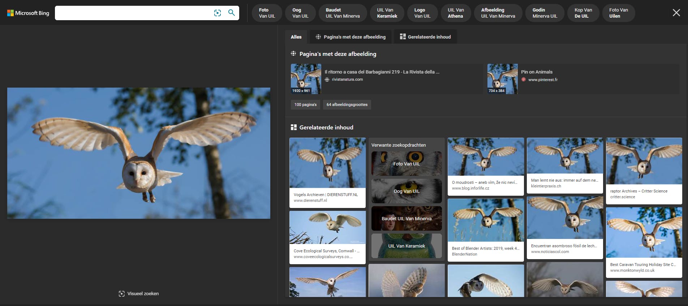688x306 pixels.
Task: Switch to the Gerelateerde inhoud tab
Action: coord(425,37)
